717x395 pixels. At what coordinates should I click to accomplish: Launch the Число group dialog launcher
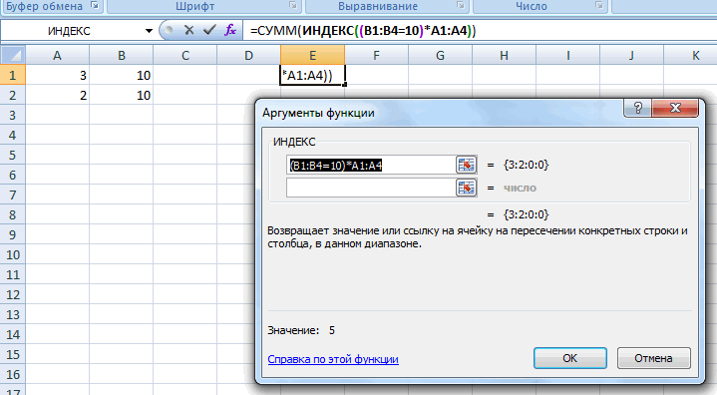pos(598,6)
